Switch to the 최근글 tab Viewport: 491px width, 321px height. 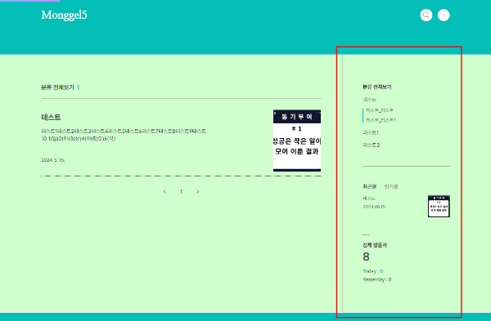tap(370, 186)
